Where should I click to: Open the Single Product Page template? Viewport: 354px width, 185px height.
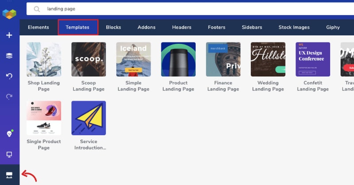click(x=44, y=118)
